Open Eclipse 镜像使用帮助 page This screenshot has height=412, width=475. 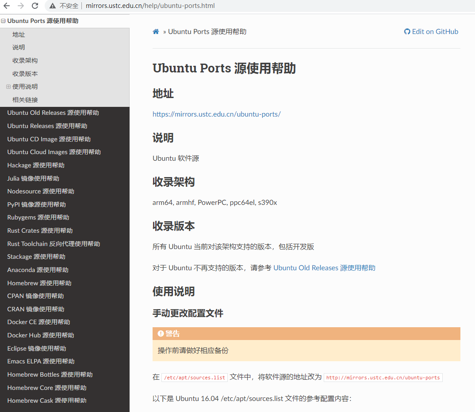[x=37, y=348]
